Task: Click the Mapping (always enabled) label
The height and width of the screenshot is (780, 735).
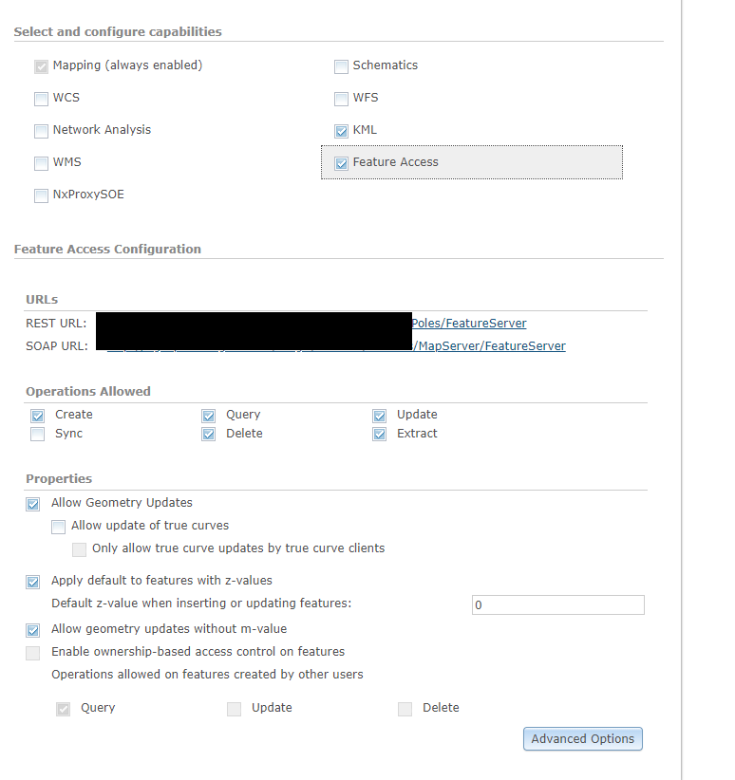Action: 127,65
